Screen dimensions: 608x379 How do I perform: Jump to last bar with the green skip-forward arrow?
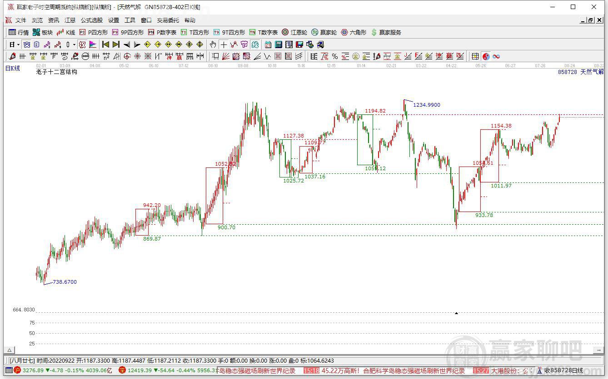click(116, 44)
